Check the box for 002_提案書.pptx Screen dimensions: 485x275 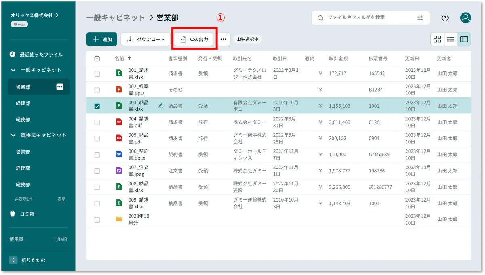97,90
